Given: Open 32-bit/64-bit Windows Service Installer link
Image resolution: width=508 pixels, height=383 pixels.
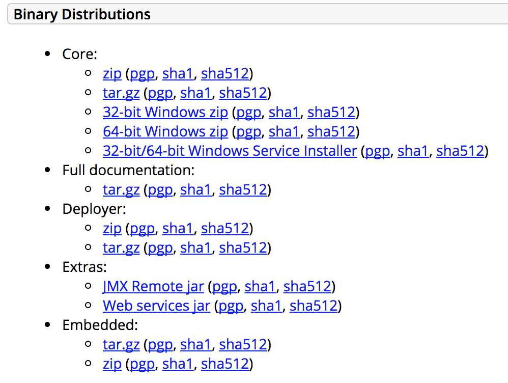Looking at the screenshot, I should [230, 151].
